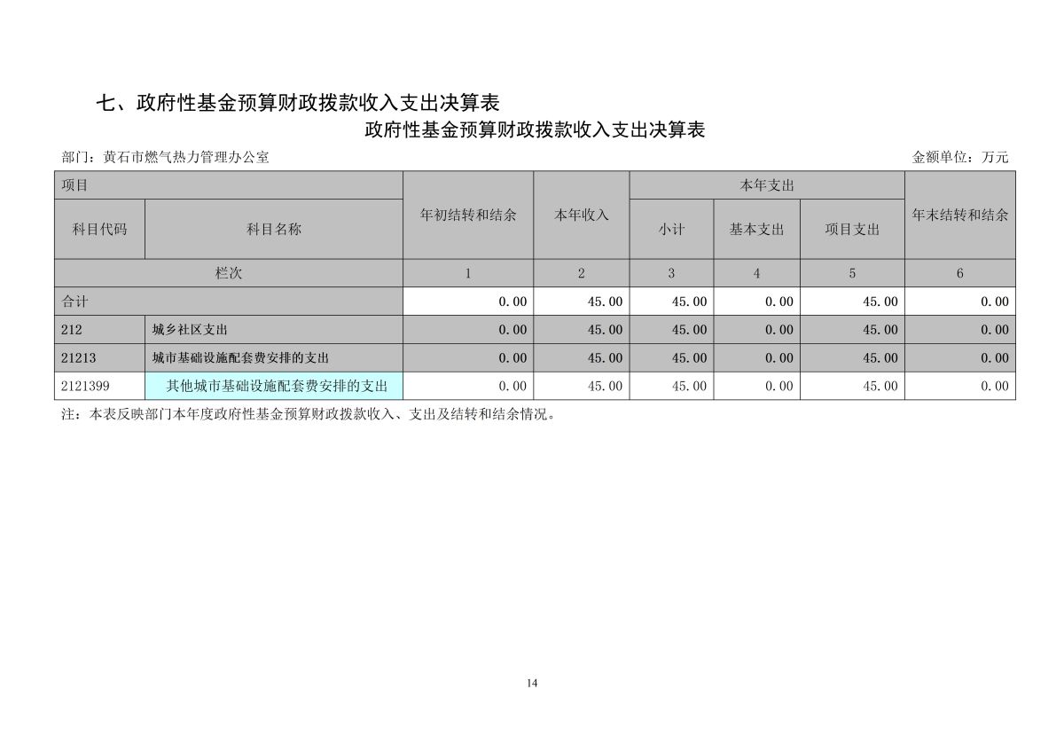The image size is (1064, 752).
Task: Click the footnote starting with 注：本表反映
Action: 311,414
